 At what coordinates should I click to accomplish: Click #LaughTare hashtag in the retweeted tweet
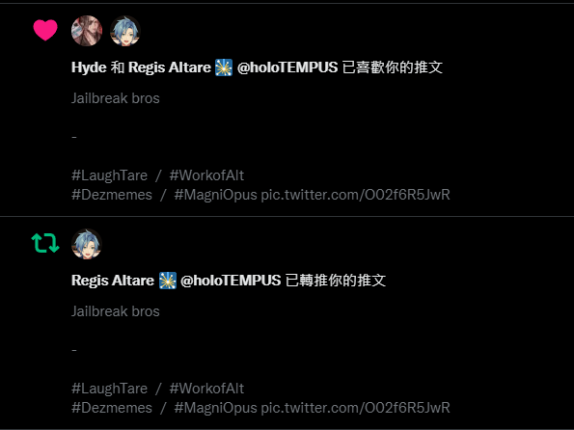click(109, 389)
